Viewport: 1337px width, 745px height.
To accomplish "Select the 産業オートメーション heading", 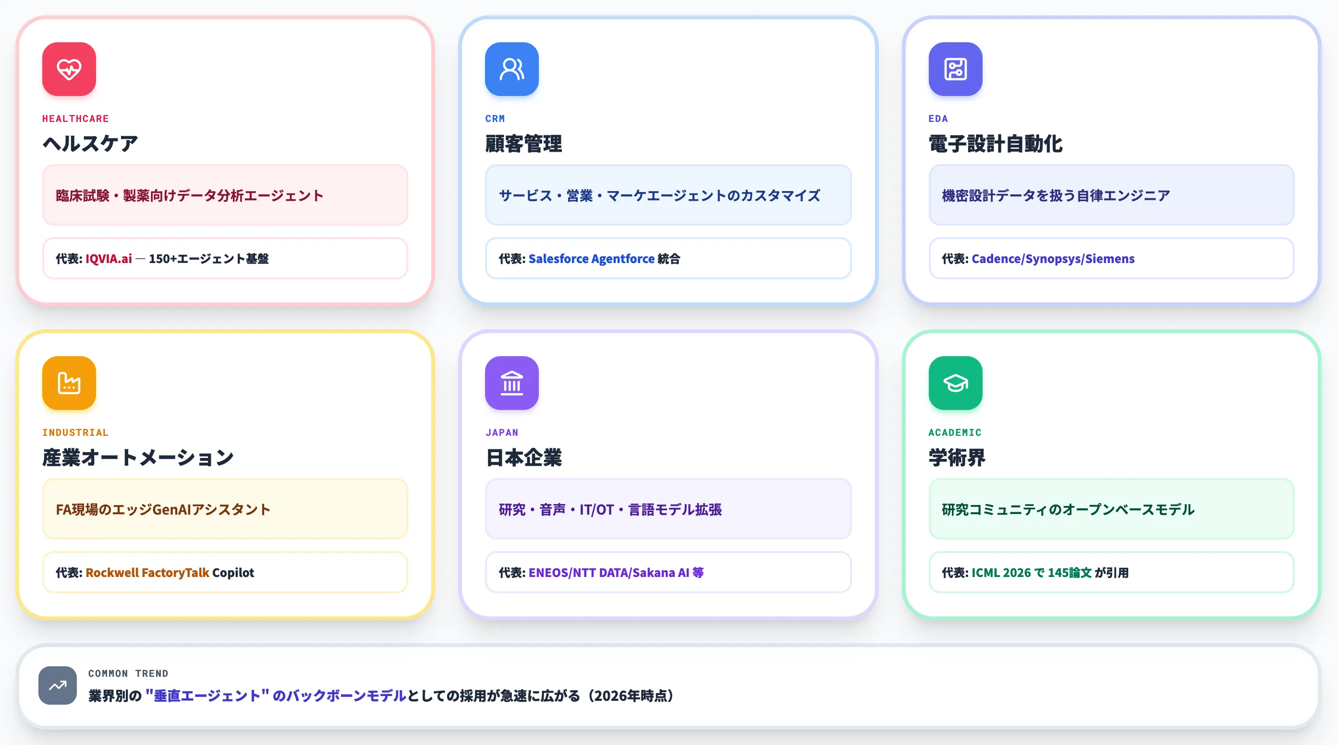I will click(x=138, y=457).
